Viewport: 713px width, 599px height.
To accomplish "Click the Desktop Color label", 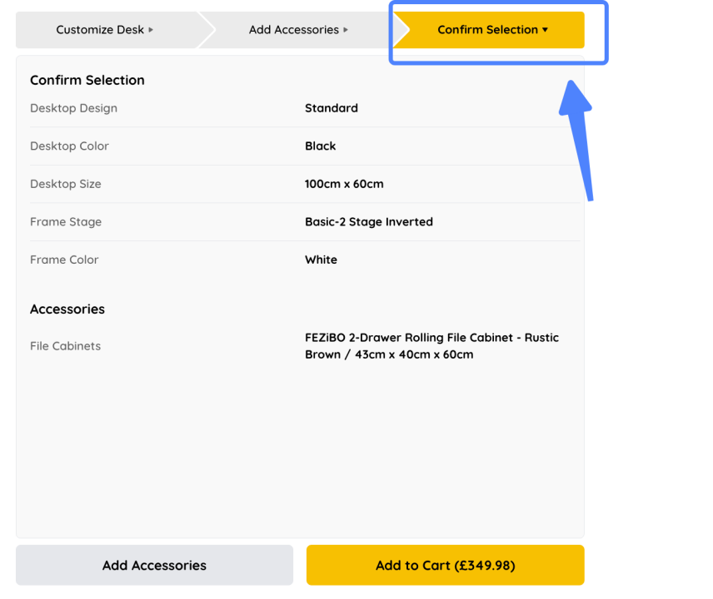I will (69, 146).
